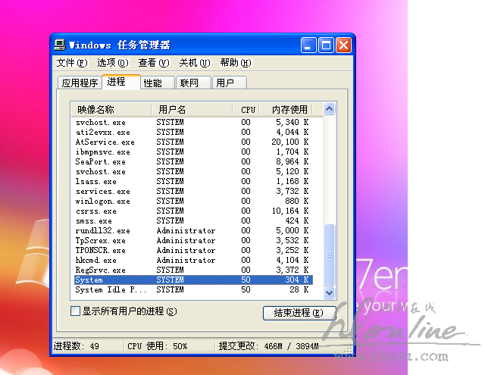Sort by 映像名称 column header
The height and width of the screenshot is (375, 485).
(x=111, y=110)
